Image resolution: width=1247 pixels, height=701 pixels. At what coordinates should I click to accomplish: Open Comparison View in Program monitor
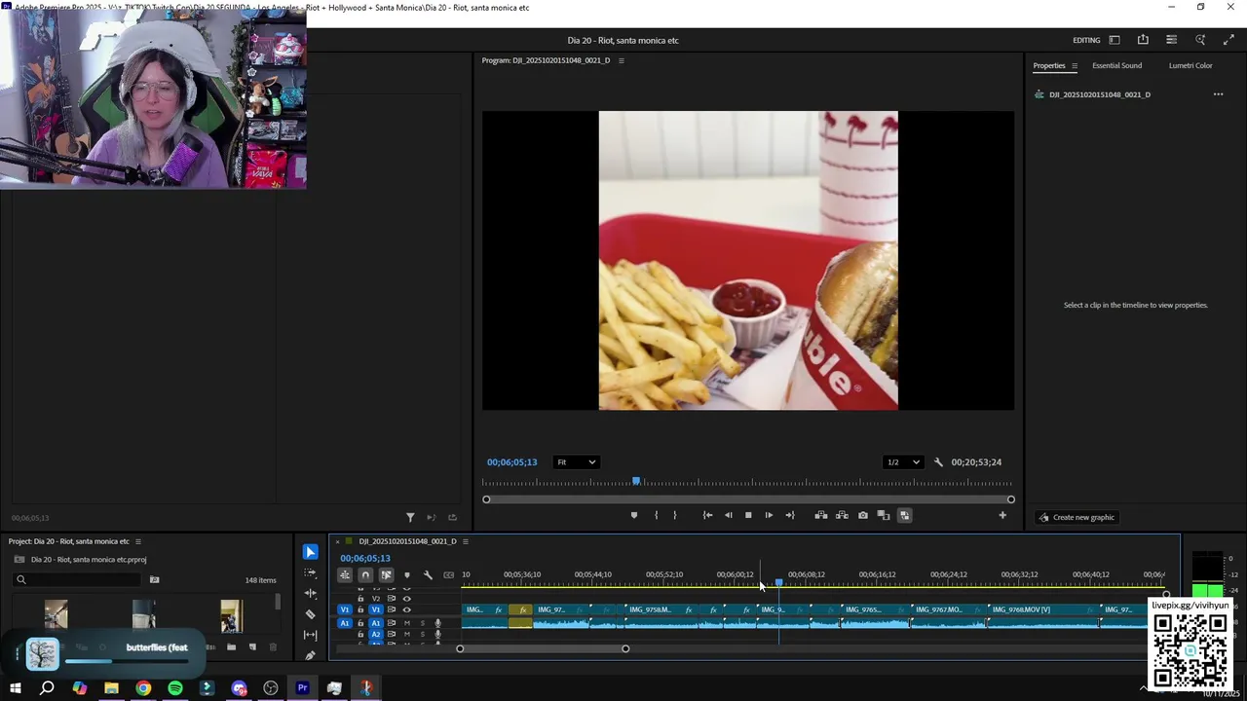[x=884, y=515]
